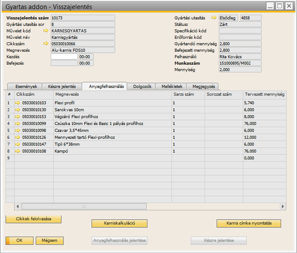Image resolution: width=297 pixels, height=253 pixels.
Task: Click the Visszajelentés szám field 10173
Action: (x=83, y=18)
